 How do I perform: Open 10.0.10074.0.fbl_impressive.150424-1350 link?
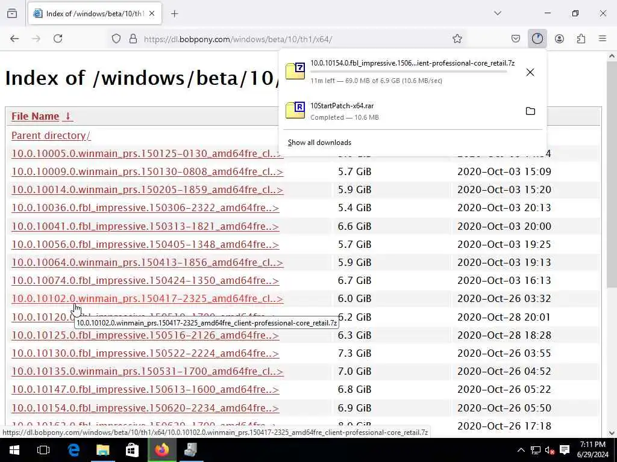(145, 280)
